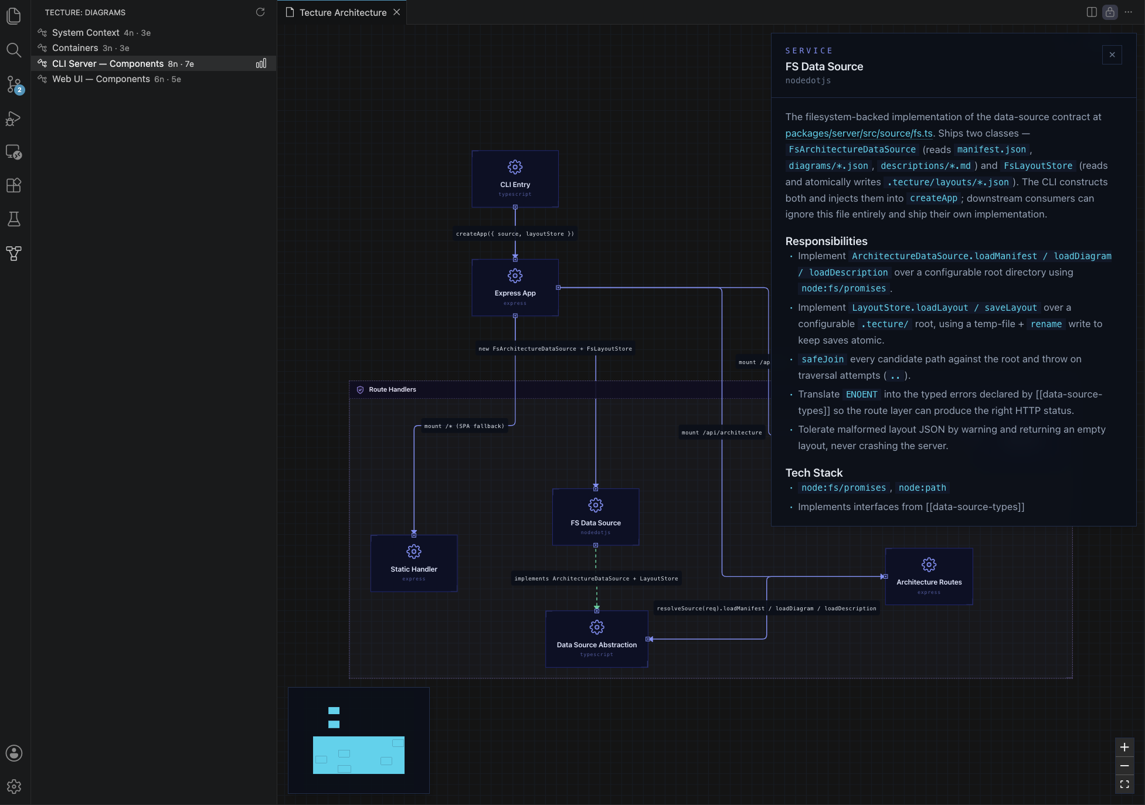Viewport: 1145px width, 805px height.
Task: Click the TECTURE: DIAGRAMS panel header
Action: (x=85, y=12)
